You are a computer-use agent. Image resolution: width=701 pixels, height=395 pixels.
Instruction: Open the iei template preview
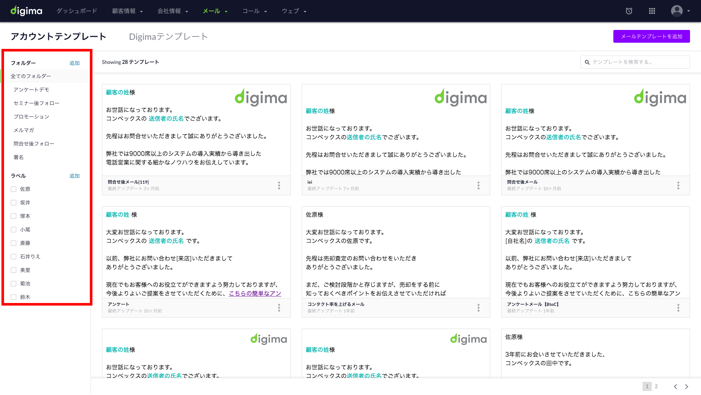click(396, 130)
